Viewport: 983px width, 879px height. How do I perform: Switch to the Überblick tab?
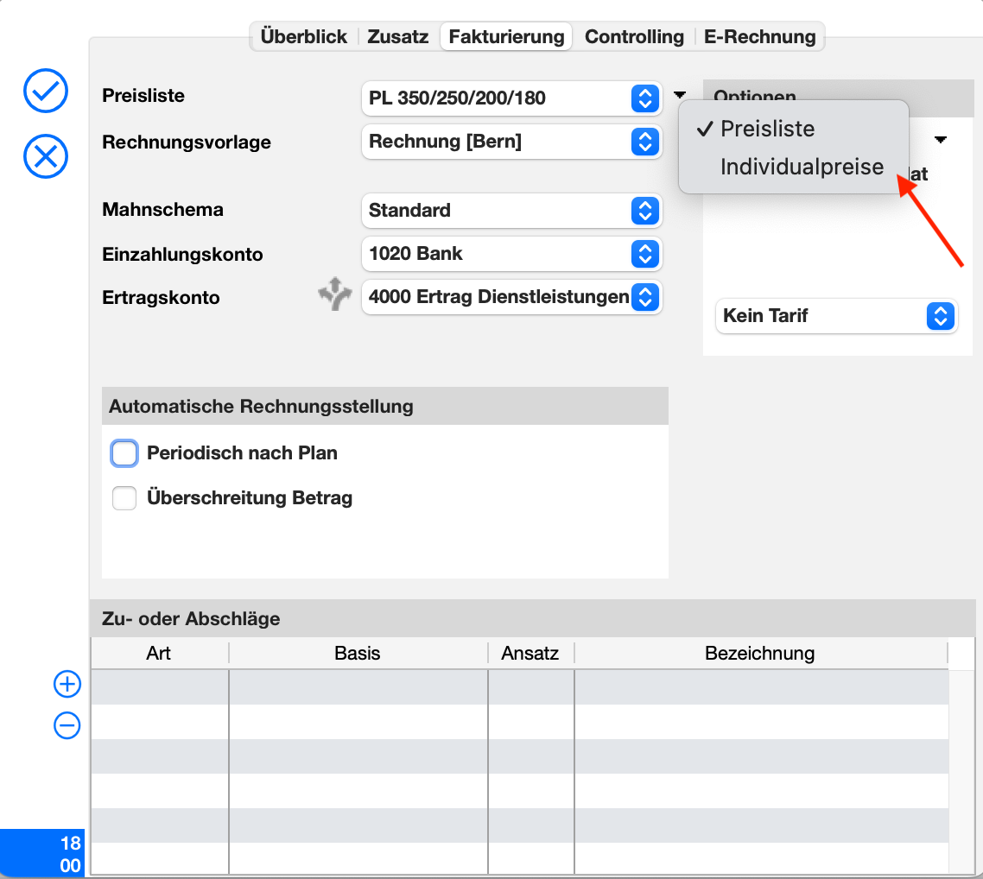click(x=303, y=37)
